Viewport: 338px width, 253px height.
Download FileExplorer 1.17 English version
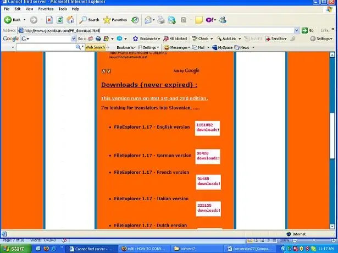[x=152, y=127]
